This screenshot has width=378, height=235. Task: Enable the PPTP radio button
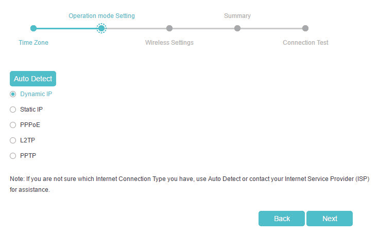13,156
